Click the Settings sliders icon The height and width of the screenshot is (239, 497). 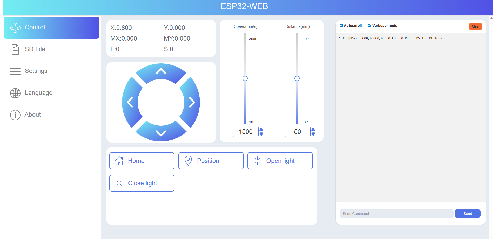15,71
